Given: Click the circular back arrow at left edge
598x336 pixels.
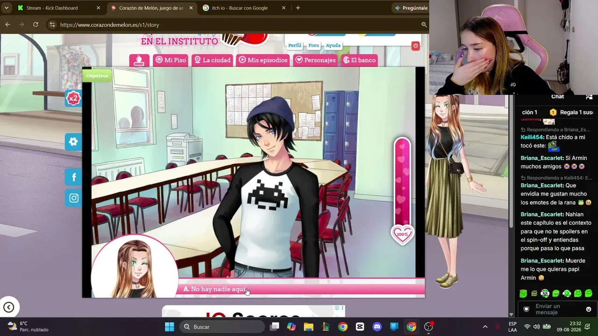Looking at the screenshot, I should [x=8, y=307].
